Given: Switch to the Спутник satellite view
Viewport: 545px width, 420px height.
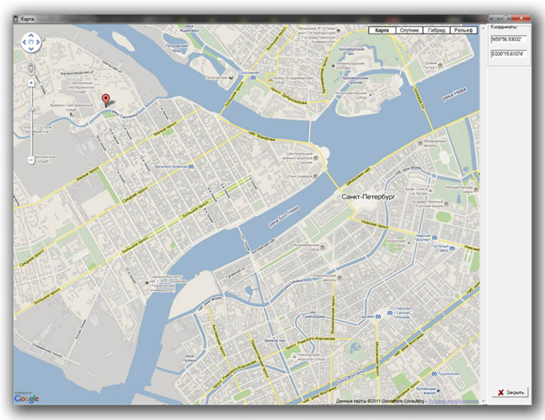Looking at the screenshot, I should coord(409,30).
